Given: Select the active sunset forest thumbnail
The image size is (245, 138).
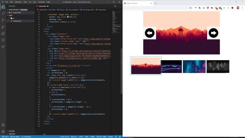Looking at the screenshot, I should coord(146,66).
